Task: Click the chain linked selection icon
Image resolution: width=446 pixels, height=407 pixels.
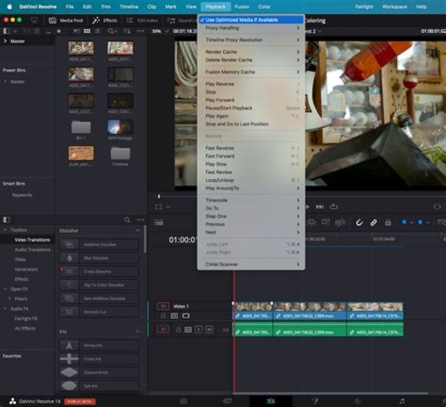Action: pyautogui.click(x=374, y=222)
